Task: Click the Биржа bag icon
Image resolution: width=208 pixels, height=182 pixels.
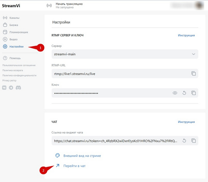Action: (x=5, y=25)
